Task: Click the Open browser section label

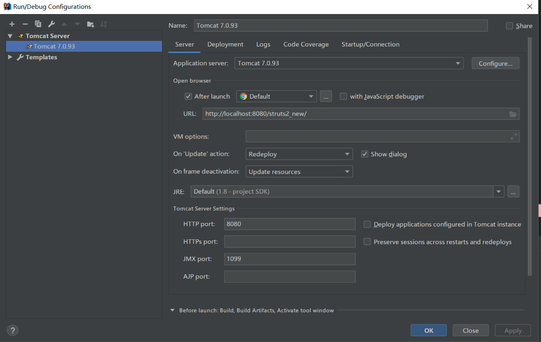Action: tap(192, 81)
